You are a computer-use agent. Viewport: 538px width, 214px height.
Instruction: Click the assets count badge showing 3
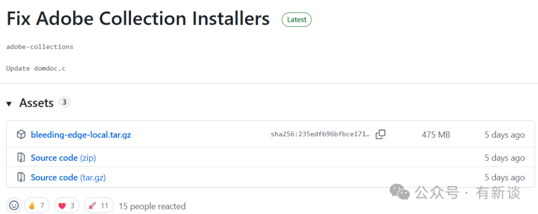point(64,102)
